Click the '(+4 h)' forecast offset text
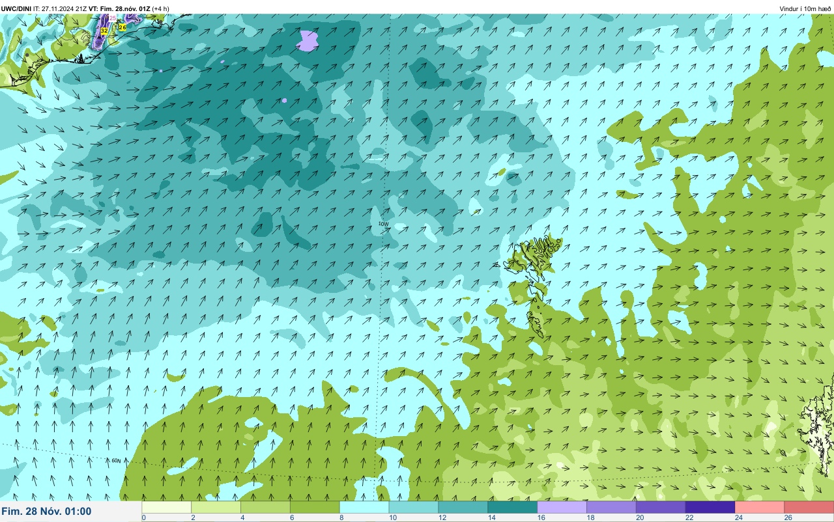834x522 pixels. [x=161, y=8]
